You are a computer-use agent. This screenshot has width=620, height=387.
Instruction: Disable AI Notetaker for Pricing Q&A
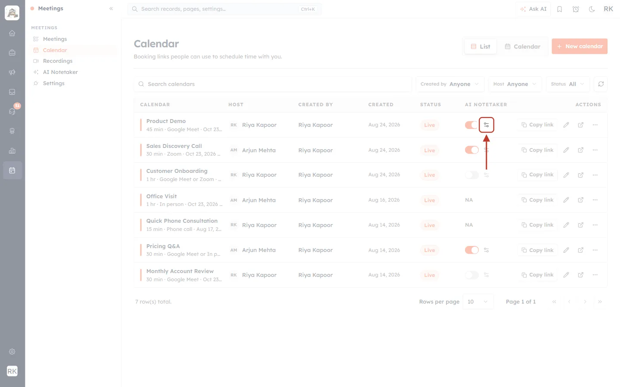point(471,250)
